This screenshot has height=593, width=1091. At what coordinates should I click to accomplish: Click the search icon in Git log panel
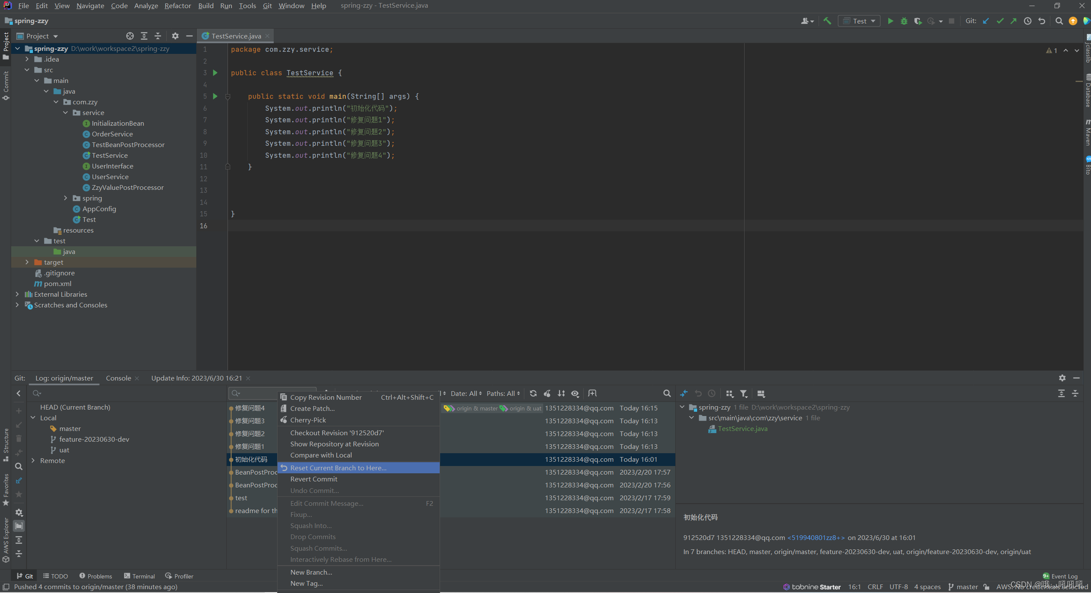coord(667,394)
